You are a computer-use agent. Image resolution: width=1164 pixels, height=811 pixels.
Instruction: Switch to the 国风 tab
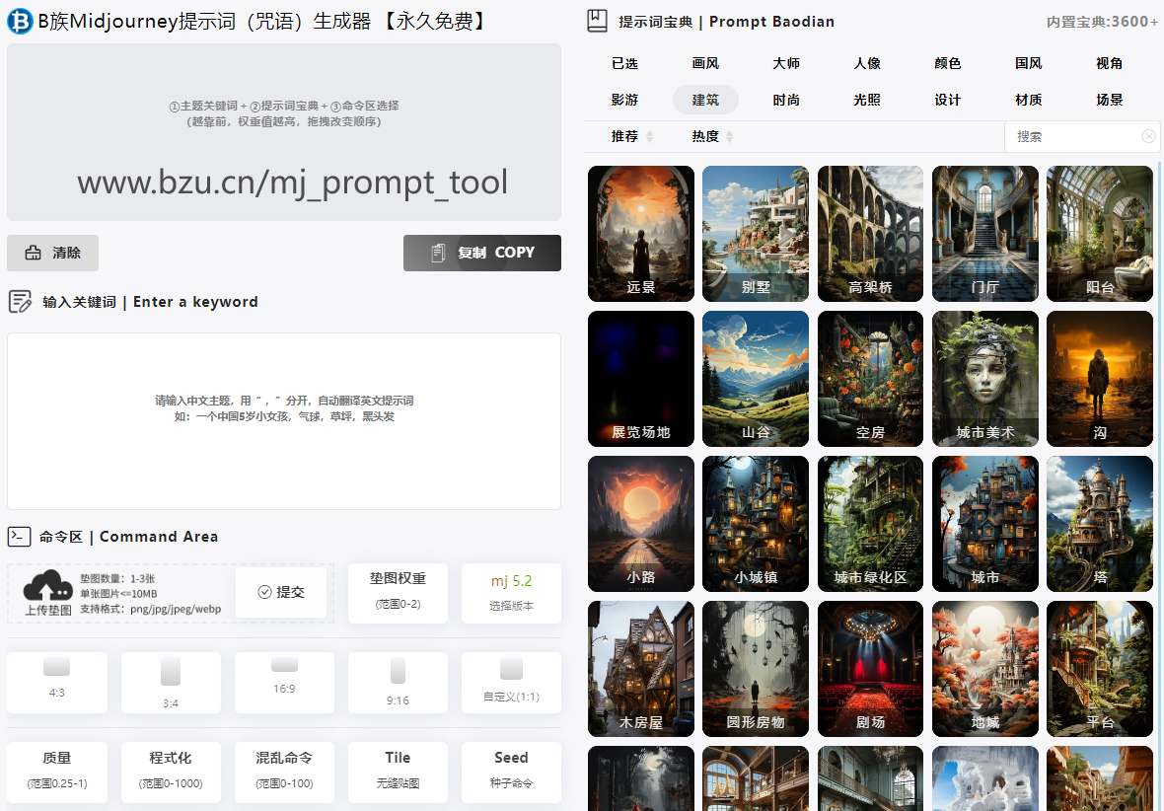click(x=1029, y=64)
